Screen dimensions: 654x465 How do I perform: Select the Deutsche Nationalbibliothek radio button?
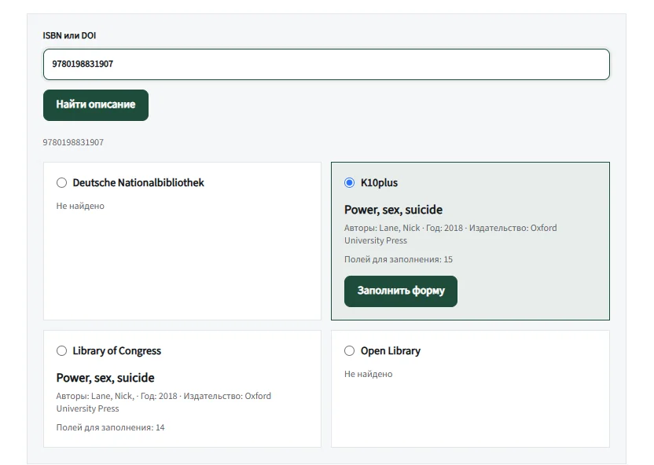pyautogui.click(x=62, y=183)
